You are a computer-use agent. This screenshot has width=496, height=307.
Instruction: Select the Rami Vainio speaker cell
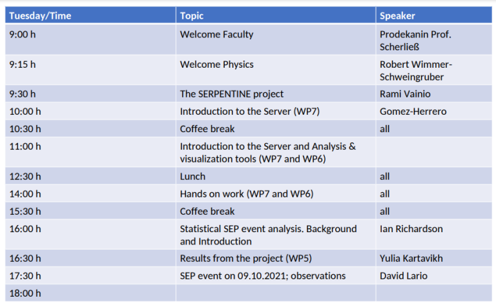[x=434, y=94]
